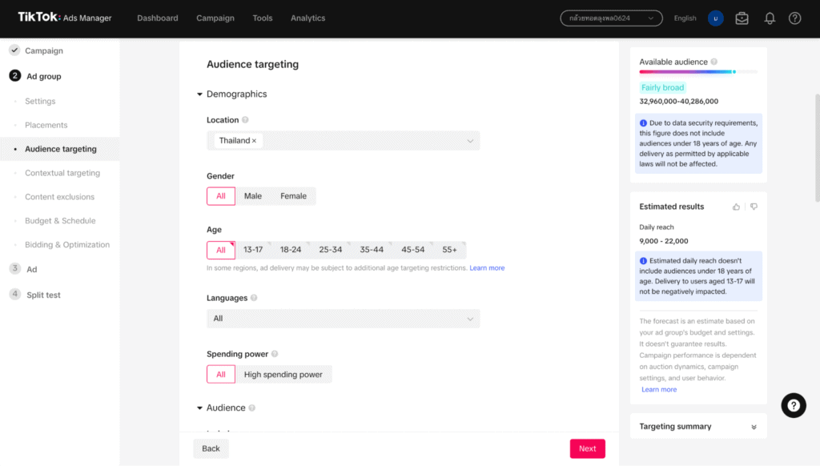Click the Back button
The image size is (820, 466).
(211, 448)
